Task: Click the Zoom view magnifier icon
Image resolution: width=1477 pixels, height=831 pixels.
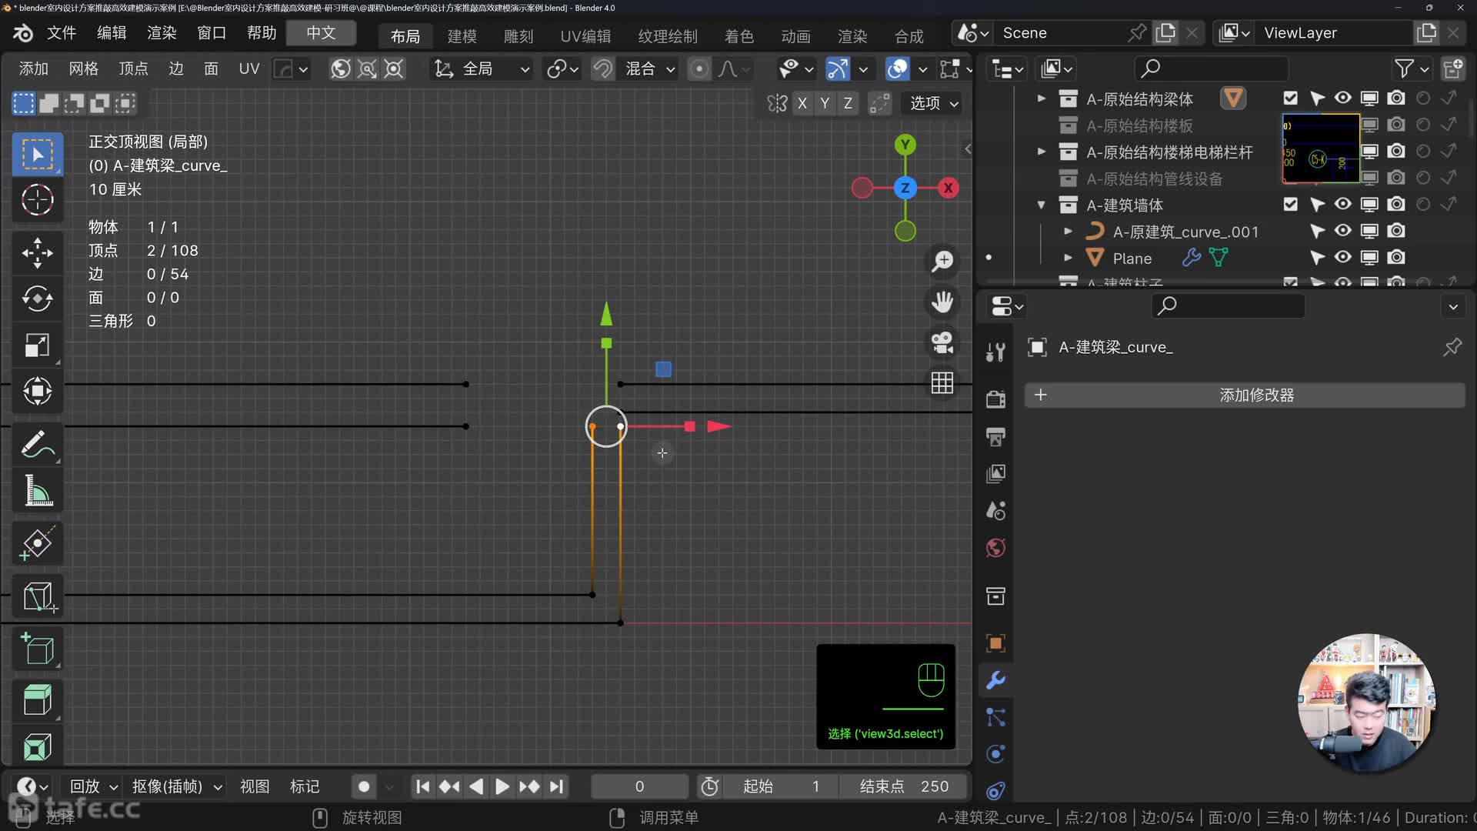Action: click(x=942, y=261)
